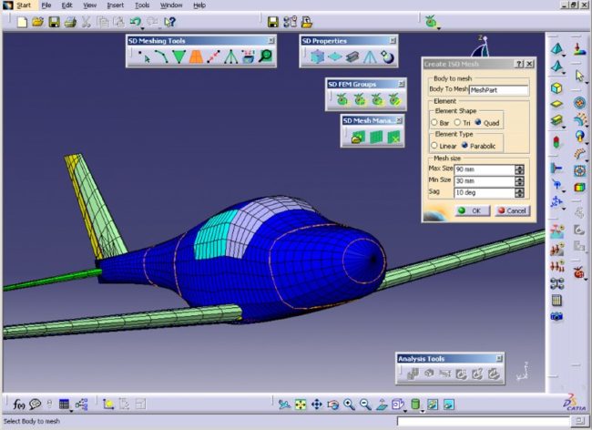The height and width of the screenshot is (430, 592).
Task: Click the cube icon in SD Properties
Action: click(x=316, y=56)
